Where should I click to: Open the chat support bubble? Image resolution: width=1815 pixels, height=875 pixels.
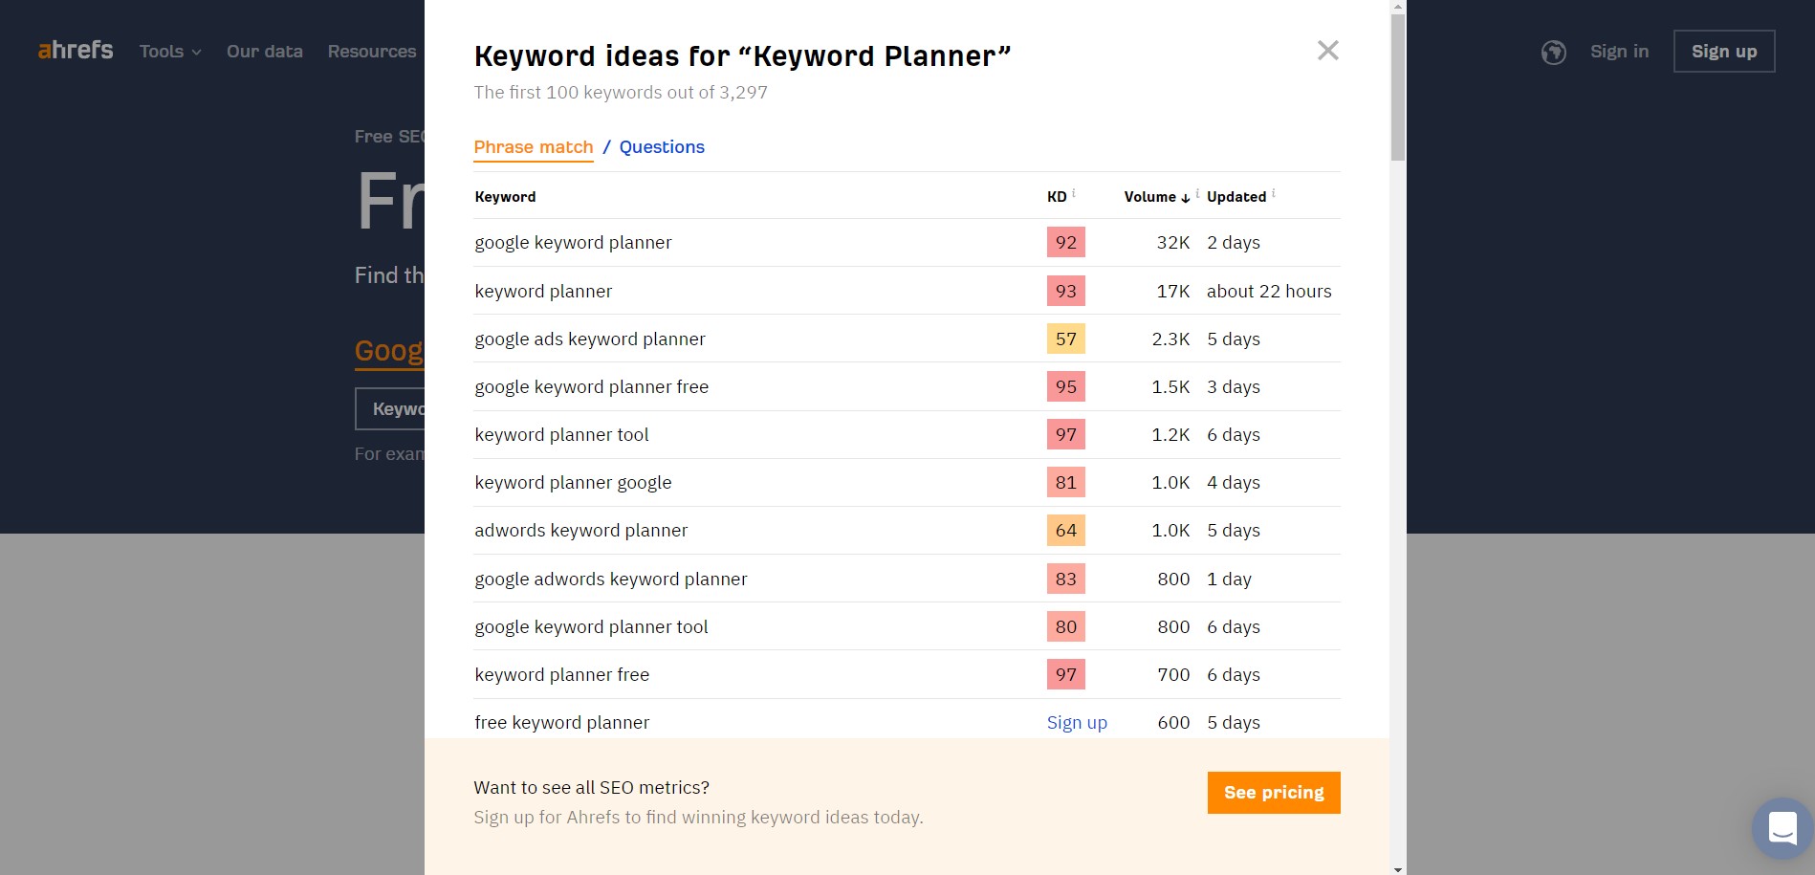click(1782, 828)
